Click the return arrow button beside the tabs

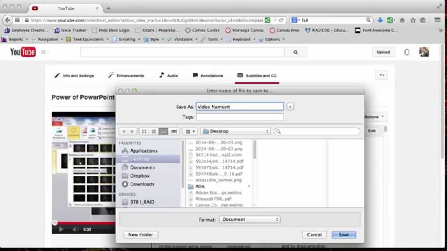click(382, 75)
